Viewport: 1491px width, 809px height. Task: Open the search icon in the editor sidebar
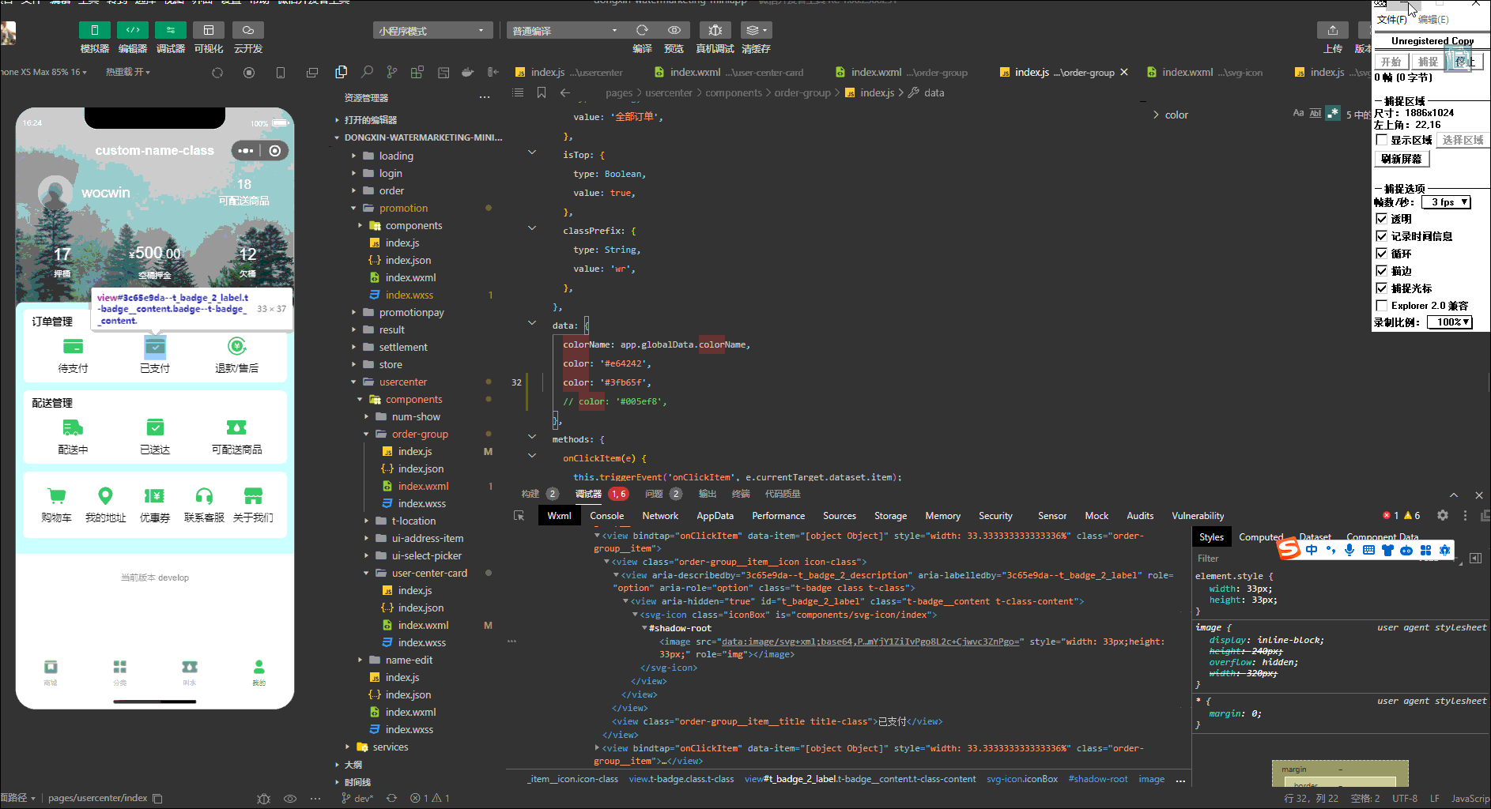[367, 72]
